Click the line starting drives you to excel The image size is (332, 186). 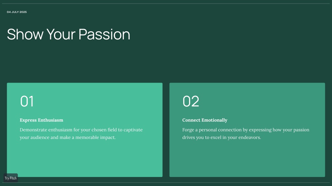(221, 137)
